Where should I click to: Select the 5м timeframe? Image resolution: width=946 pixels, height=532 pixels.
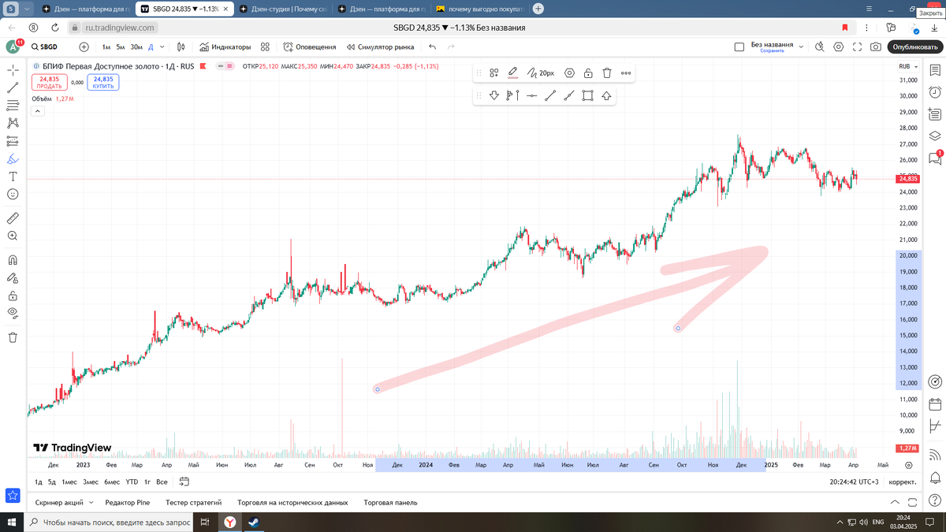pos(121,47)
